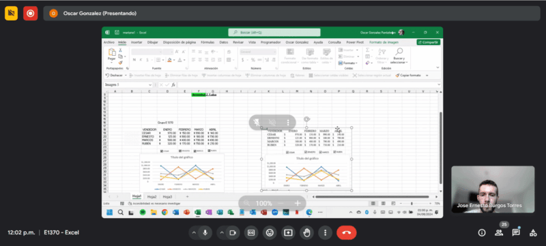Image resolution: width=546 pixels, height=246 pixels.
Task: Open Buscar y seleccionar dropdown
Action: 399,56
